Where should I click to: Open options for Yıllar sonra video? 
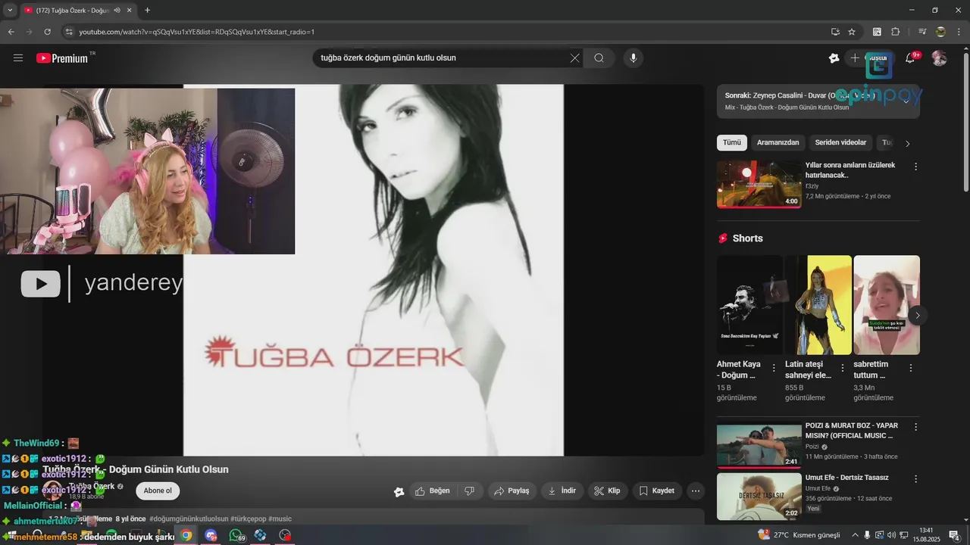point(915,167)
